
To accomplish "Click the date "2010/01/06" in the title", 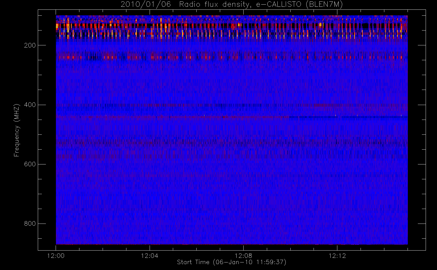I will coord(146,4).
